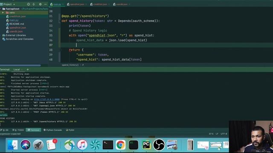Image resolution: width=273 pixels, height=153 pixels.
Task: Toggle the Terminal tool window button
Action: (x=33, y=130)
